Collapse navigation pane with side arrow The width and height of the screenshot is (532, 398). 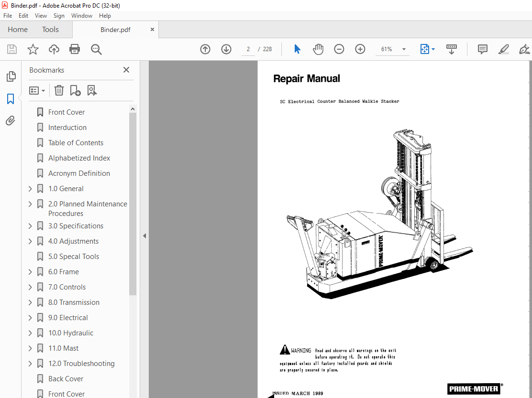(x=144, y=236)
